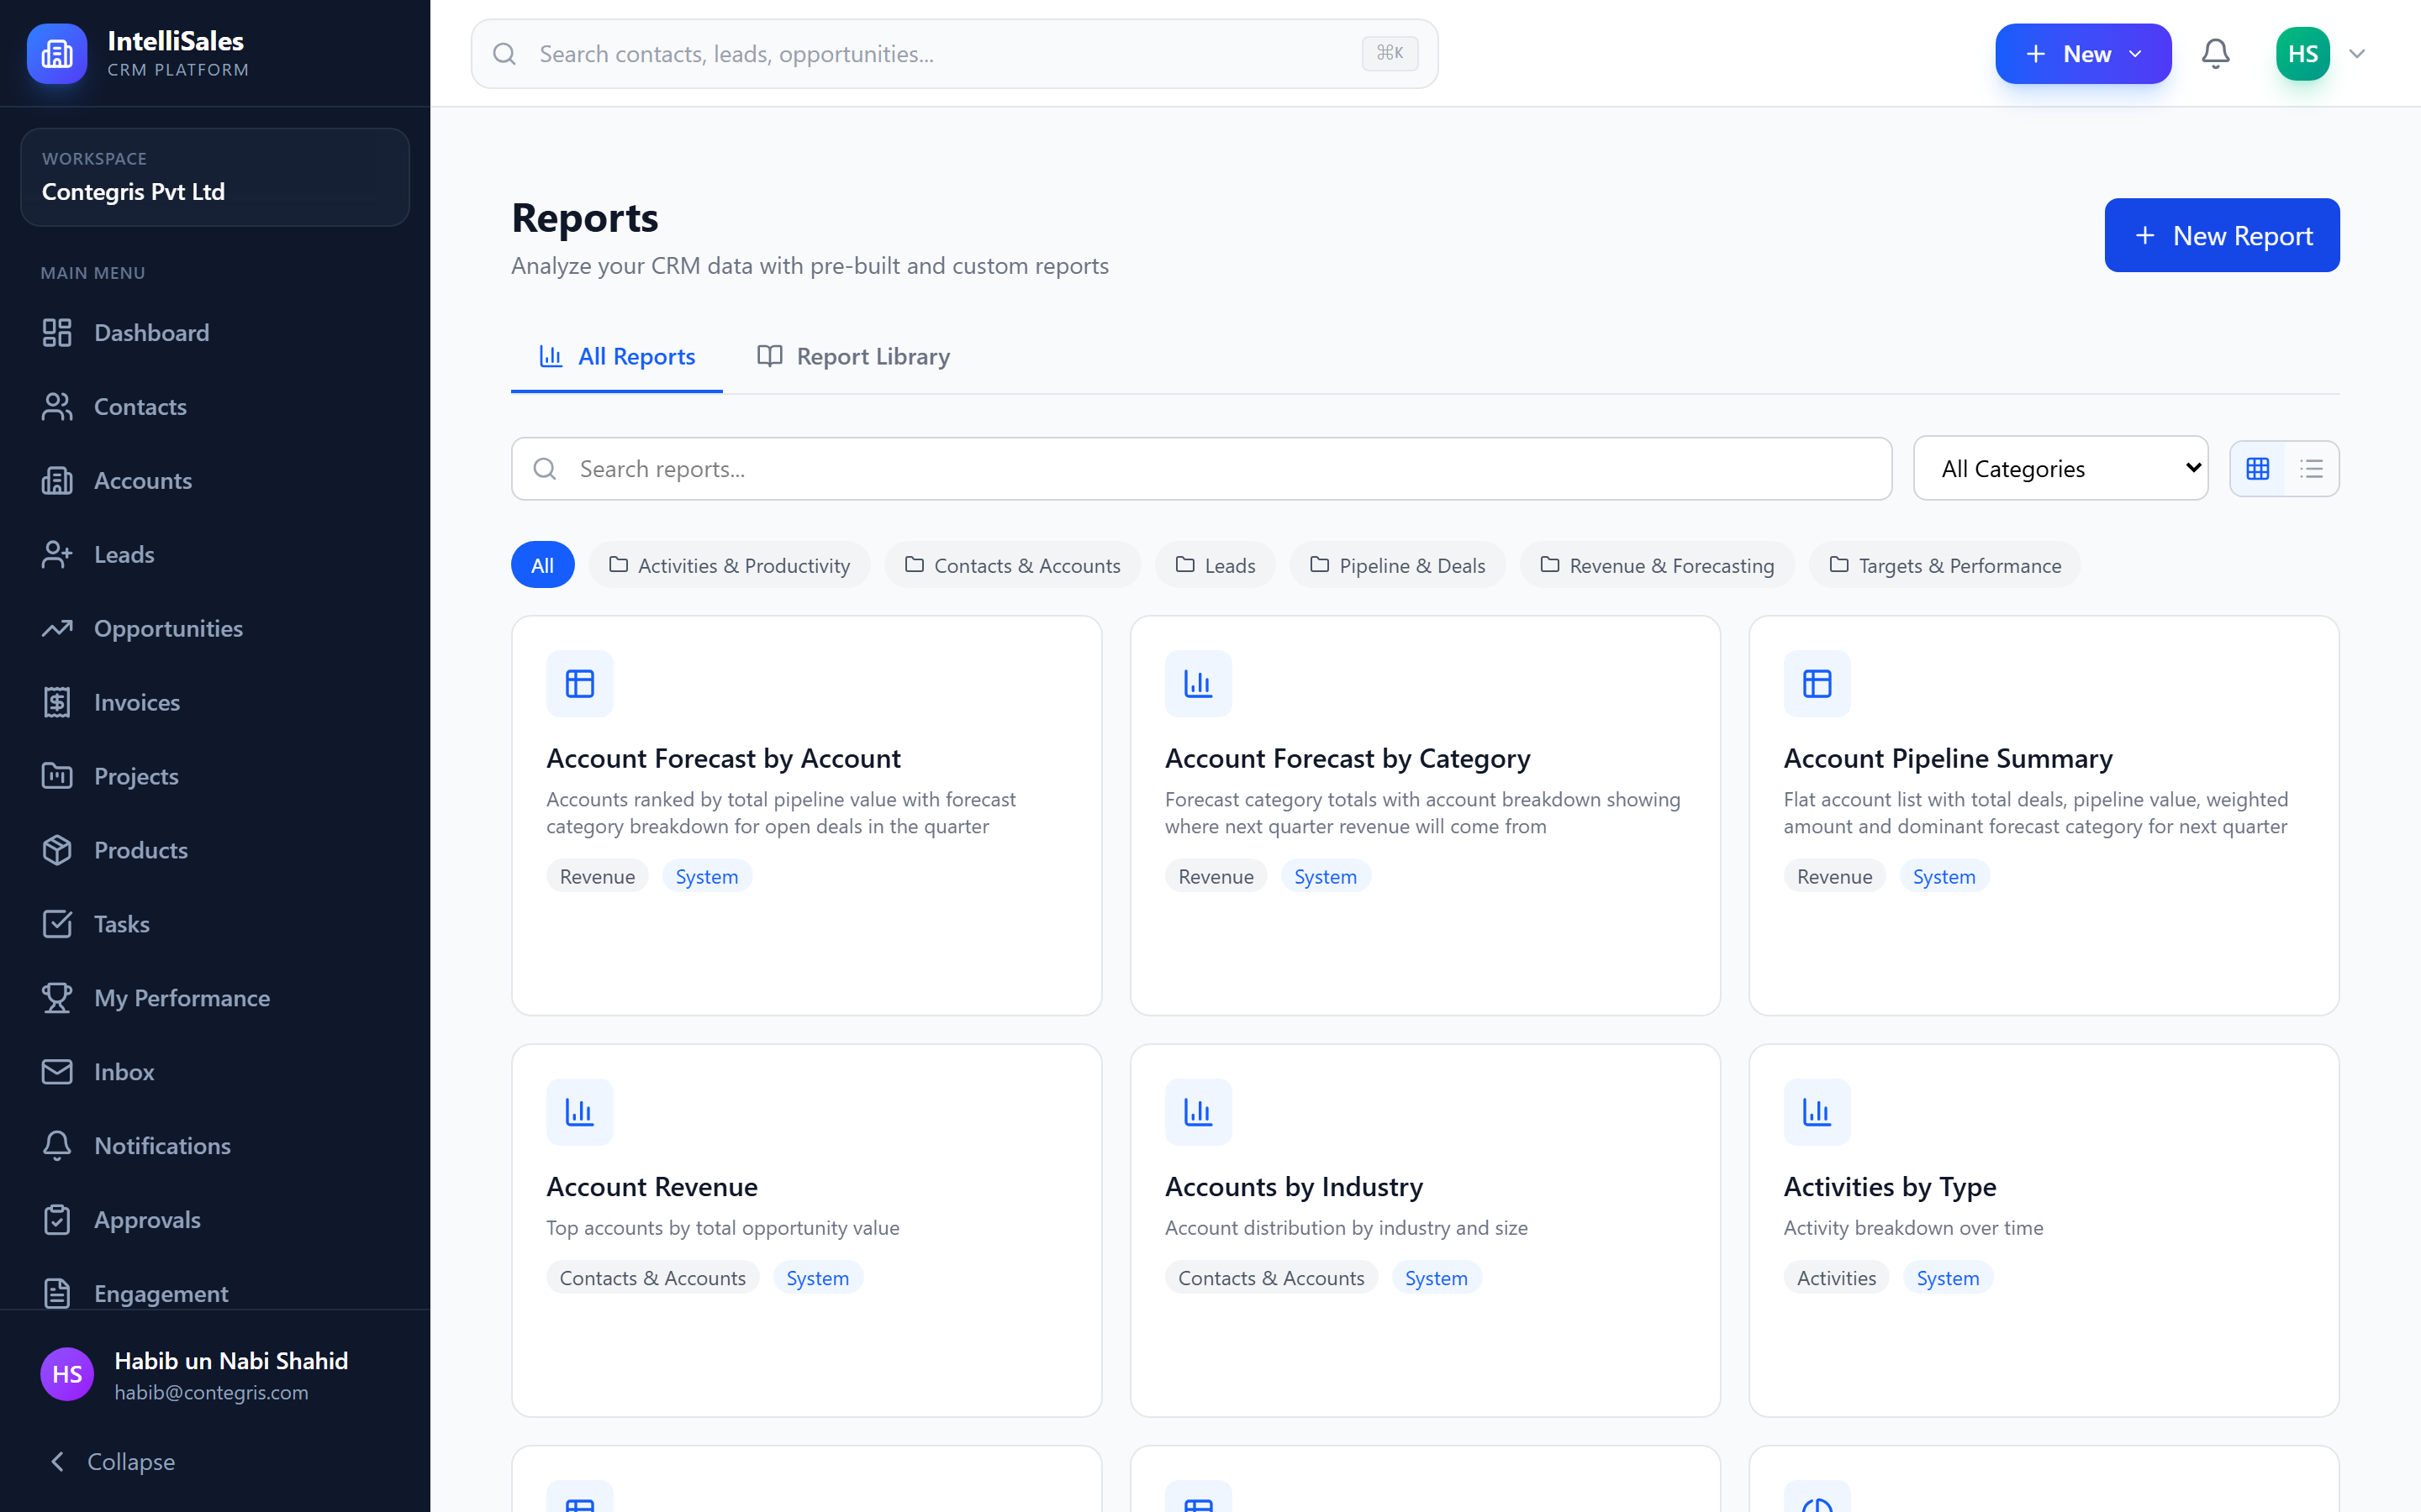Navigate to Opportunities in sidebar
Image resolution: width=2421 pixels, height=1512 pixels.
215,628
